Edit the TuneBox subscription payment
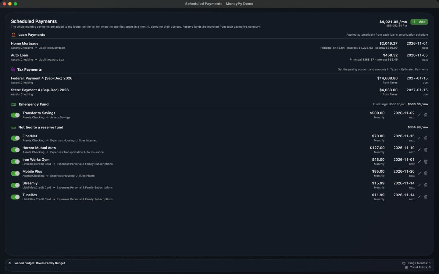The height and width of the screenshot is (274, 439). pyautogui.click(x=419, y=197)
